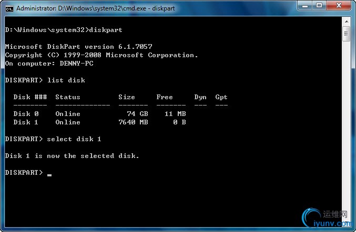
Task: Click the '7640 MB' size value
Action: pyautogui.click(x=133, y=122)
